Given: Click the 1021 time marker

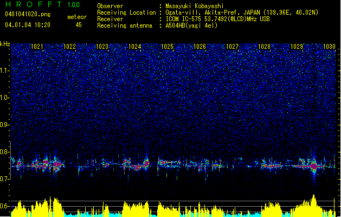Looking at the screenshot, I should [37, 47].
